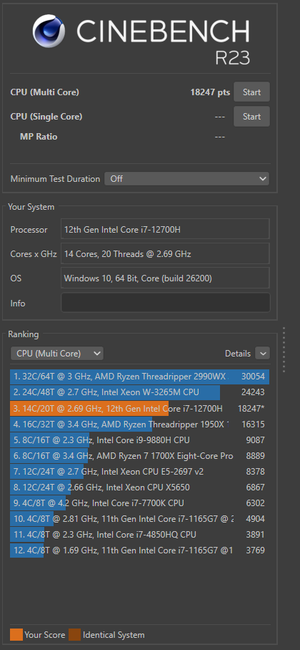
Task: Open the CPU (Multi Core) ranking dropdown
Action: pos(57,354)
